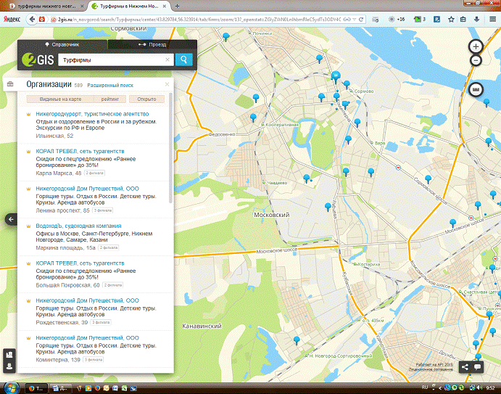
Task: Collapse the side panel with left arrow
Action: [11, 219]
